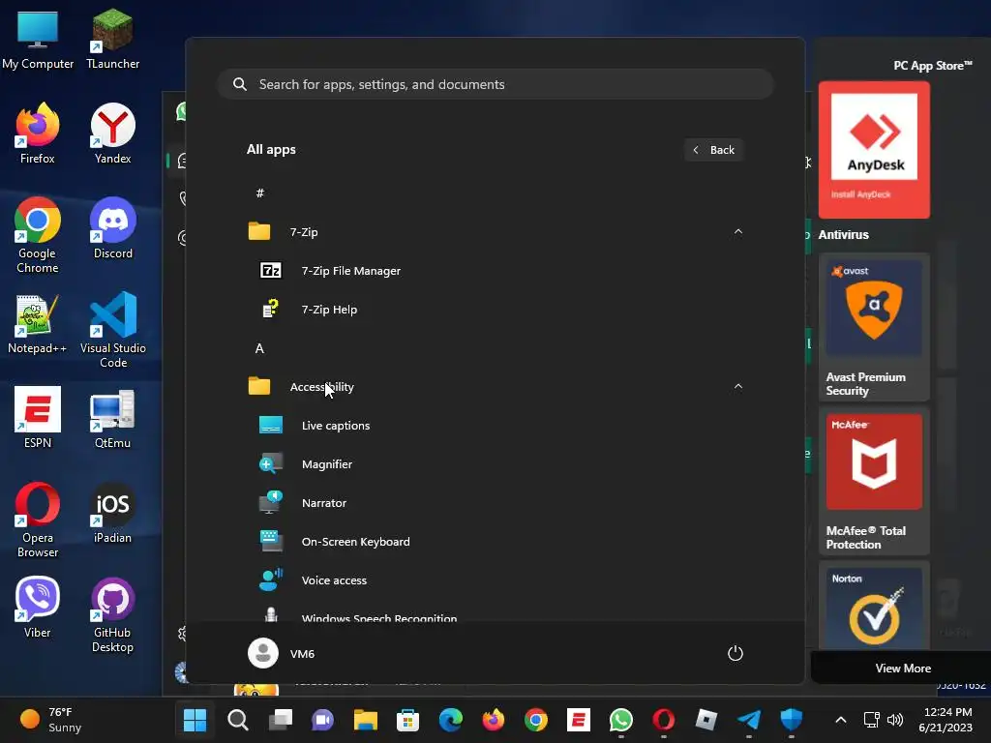Select GitHub Desktop shortcut
Viewport: 991px width, 743px height.
(x=112, y=614)
